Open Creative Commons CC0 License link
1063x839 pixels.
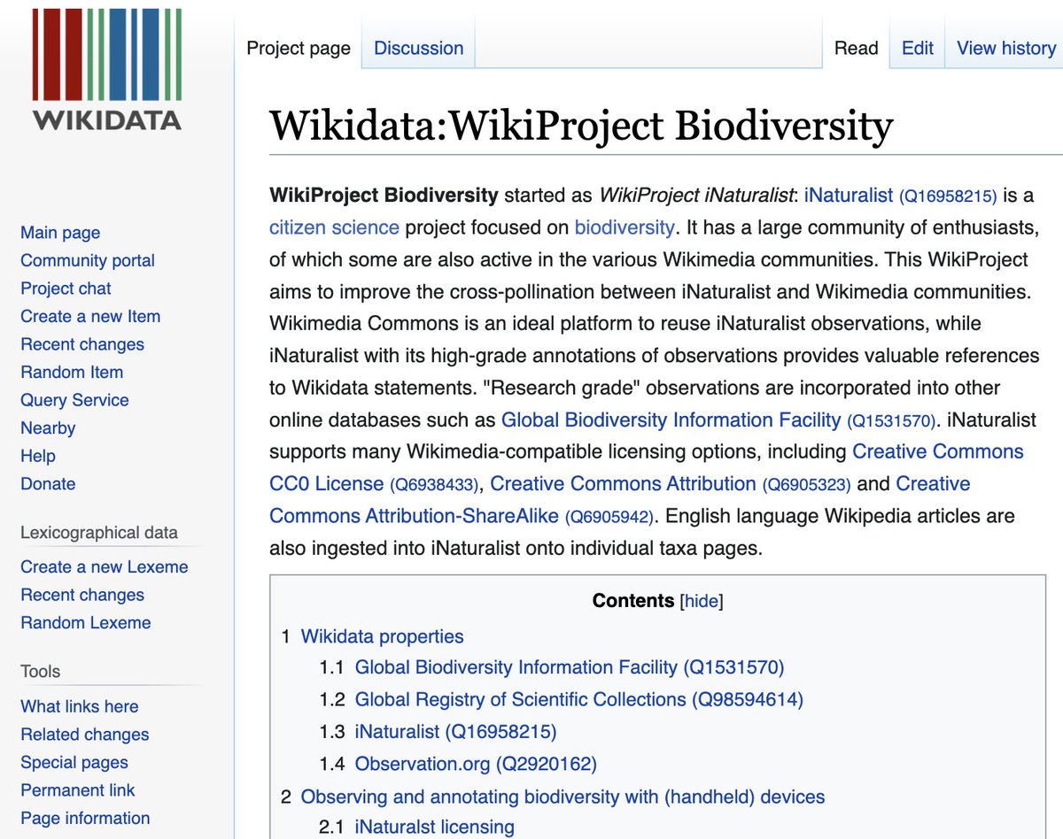tap(647, 467)
